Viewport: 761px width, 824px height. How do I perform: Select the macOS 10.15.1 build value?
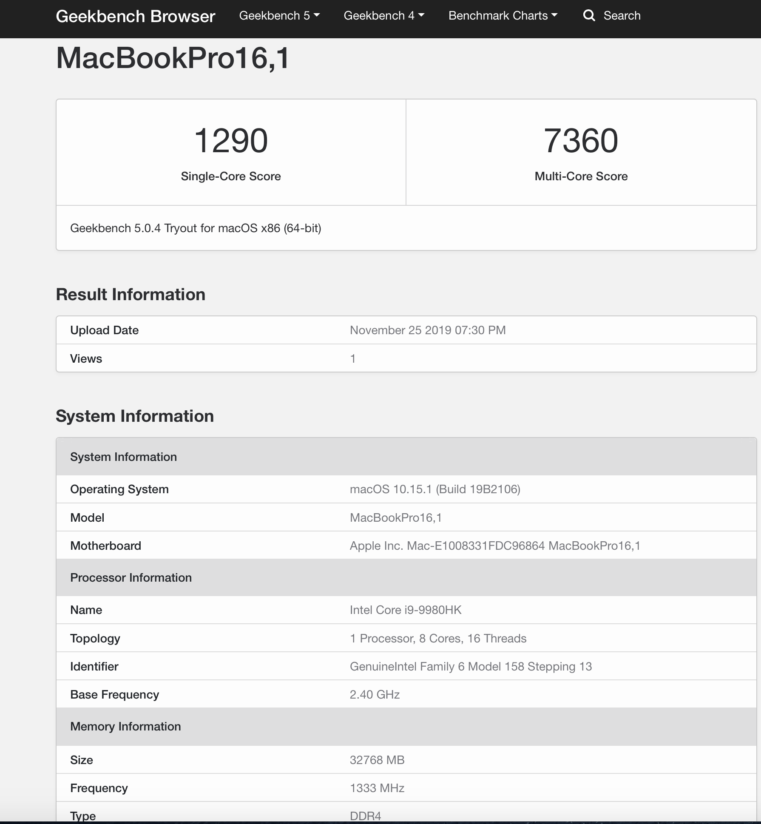click(435, 489)
